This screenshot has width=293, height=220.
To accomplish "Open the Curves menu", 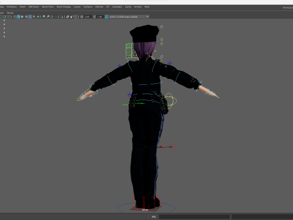I will [77, 7].
